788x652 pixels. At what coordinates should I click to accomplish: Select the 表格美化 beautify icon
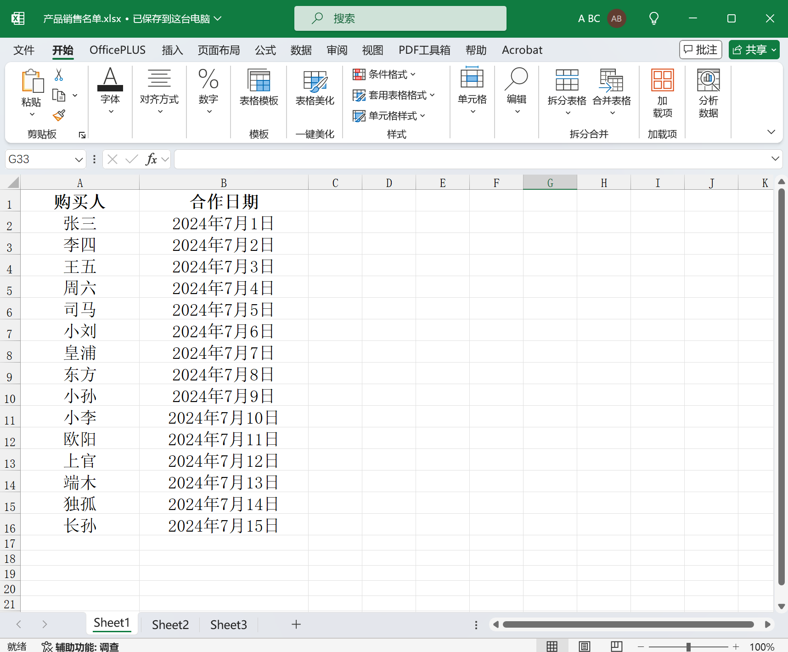tap(314, 87)
